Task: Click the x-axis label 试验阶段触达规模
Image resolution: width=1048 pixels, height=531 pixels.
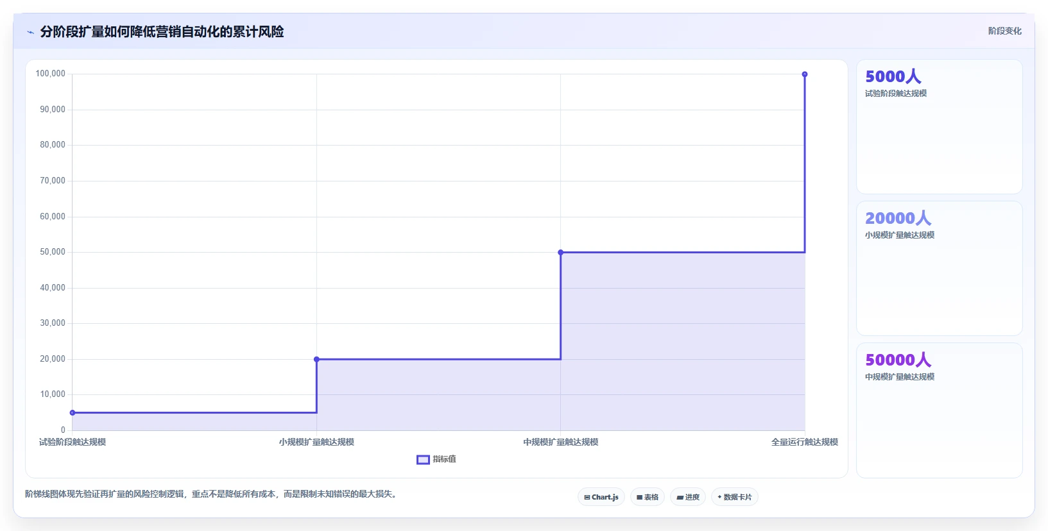Action: click(x=73, y=442)
